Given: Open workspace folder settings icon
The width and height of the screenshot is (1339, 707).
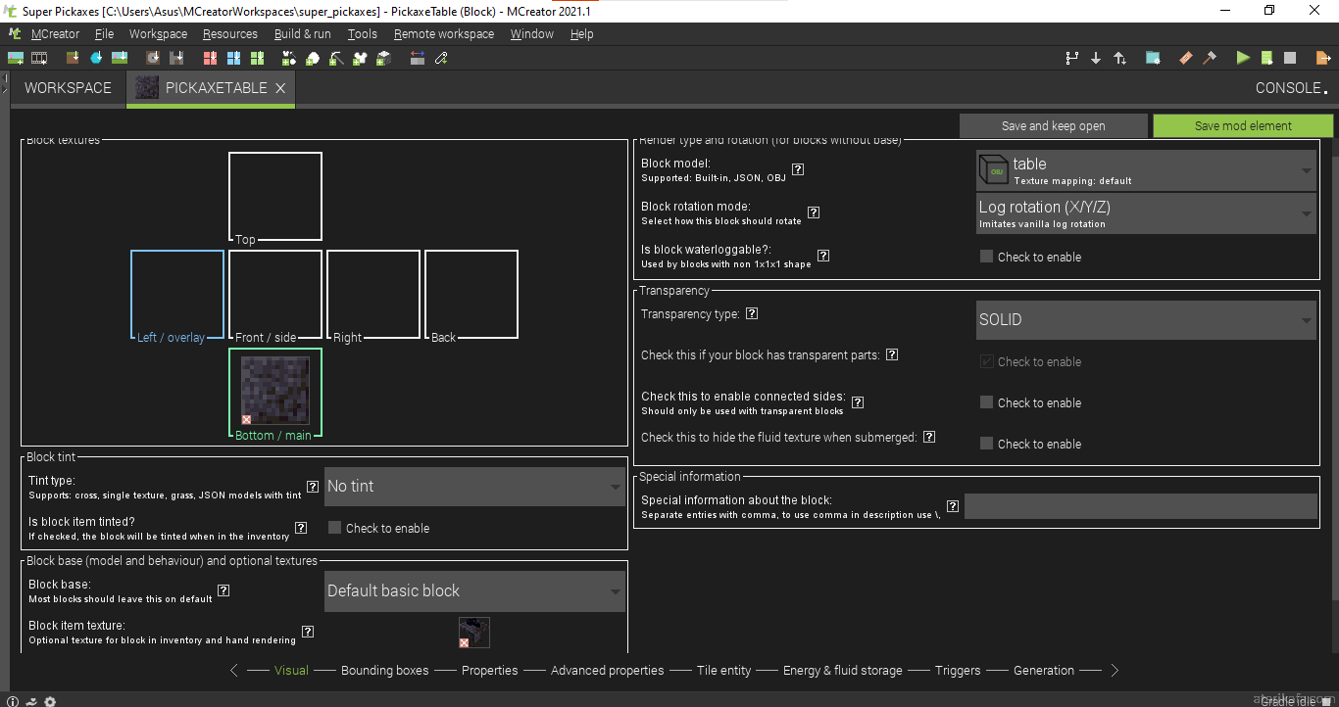Looking at the screenshot, I should coord(1153,58).
